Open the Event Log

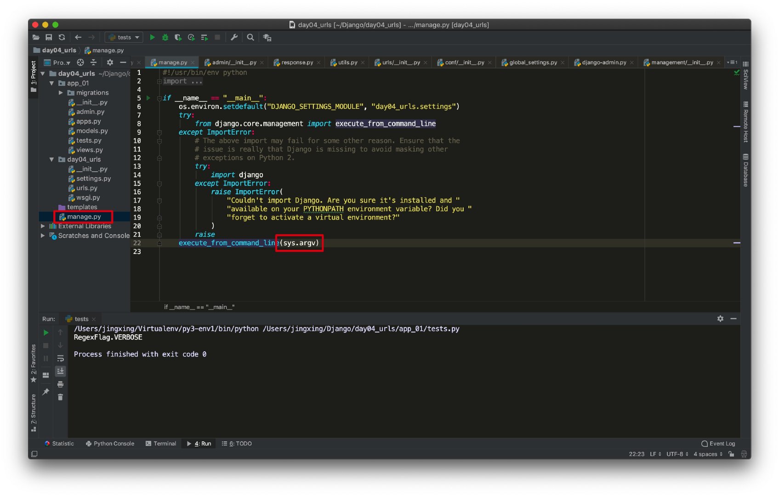[718, 444]
